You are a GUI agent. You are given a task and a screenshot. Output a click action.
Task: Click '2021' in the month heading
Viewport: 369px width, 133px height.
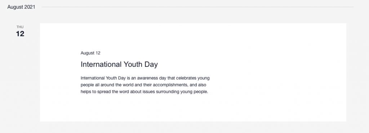click(x=30, y=7)
